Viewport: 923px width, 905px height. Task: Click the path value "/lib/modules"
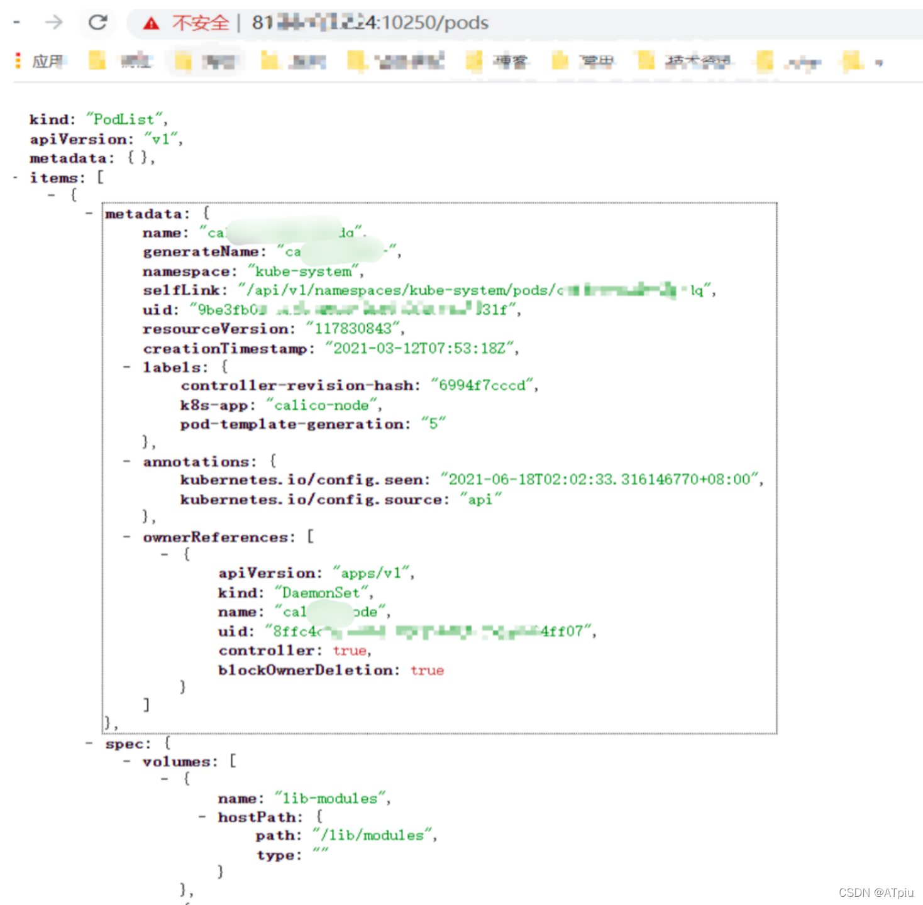pos(372,835)
